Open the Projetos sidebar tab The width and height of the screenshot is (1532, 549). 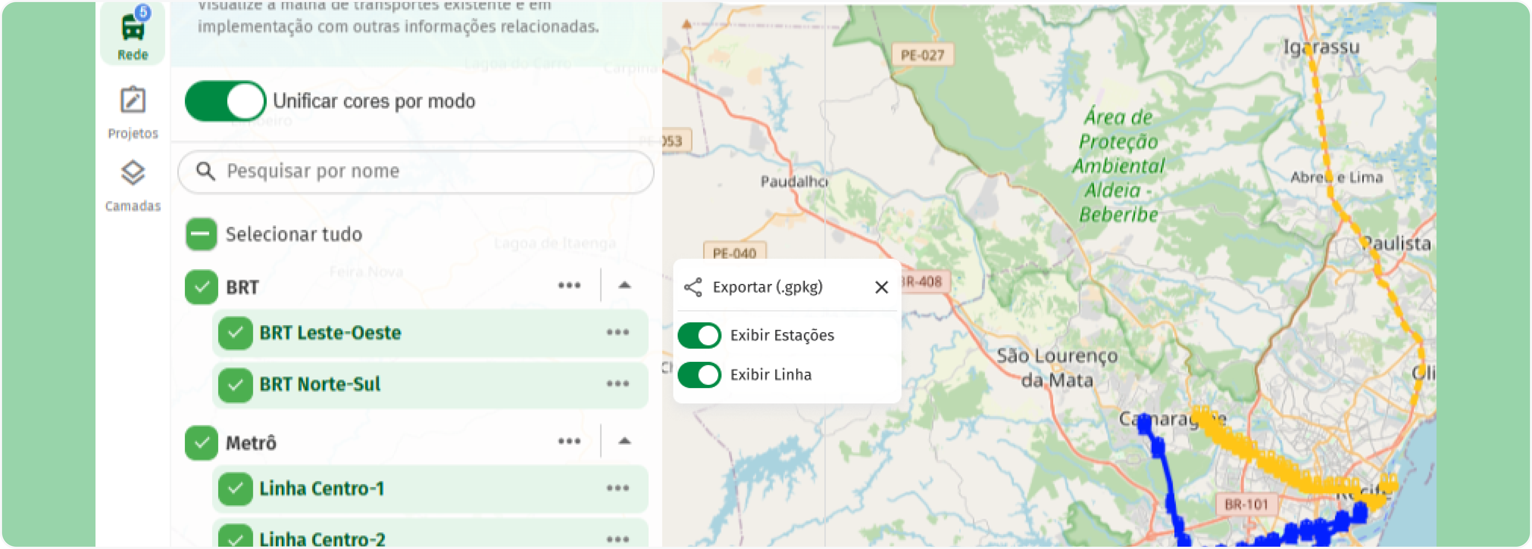[x=133, y=113]
